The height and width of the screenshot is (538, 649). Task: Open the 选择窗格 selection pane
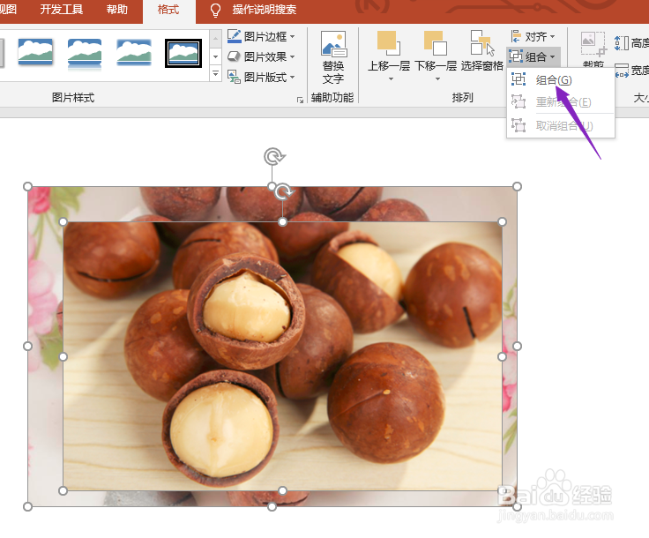pos(482,50)
